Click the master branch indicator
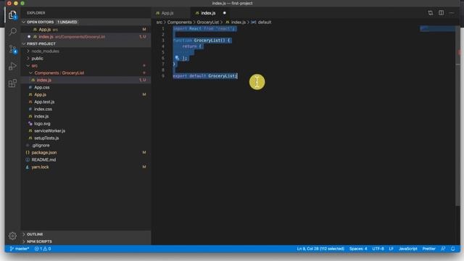 [20, 249]
